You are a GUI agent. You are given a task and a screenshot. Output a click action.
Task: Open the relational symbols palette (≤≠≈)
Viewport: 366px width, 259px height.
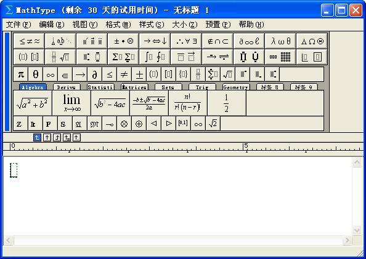click(x=29, y=41)
